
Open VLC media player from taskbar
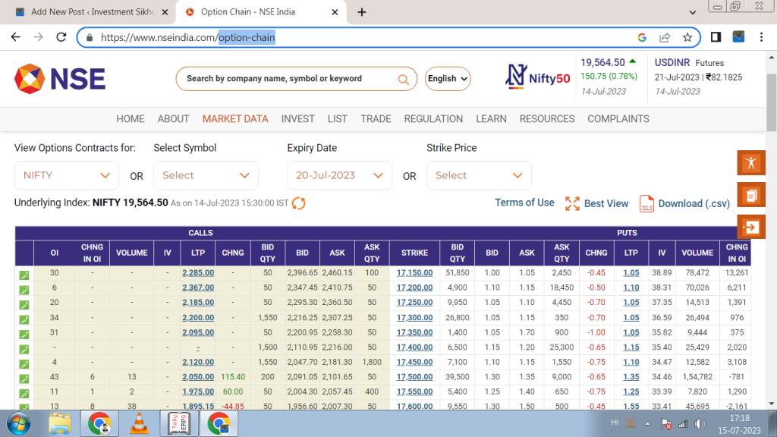click(140, 423)
